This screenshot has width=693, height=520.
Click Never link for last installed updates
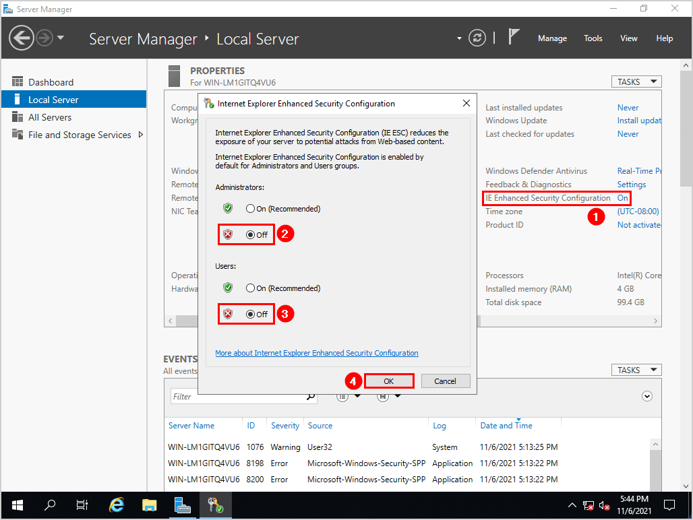click(x=628, y=108)
